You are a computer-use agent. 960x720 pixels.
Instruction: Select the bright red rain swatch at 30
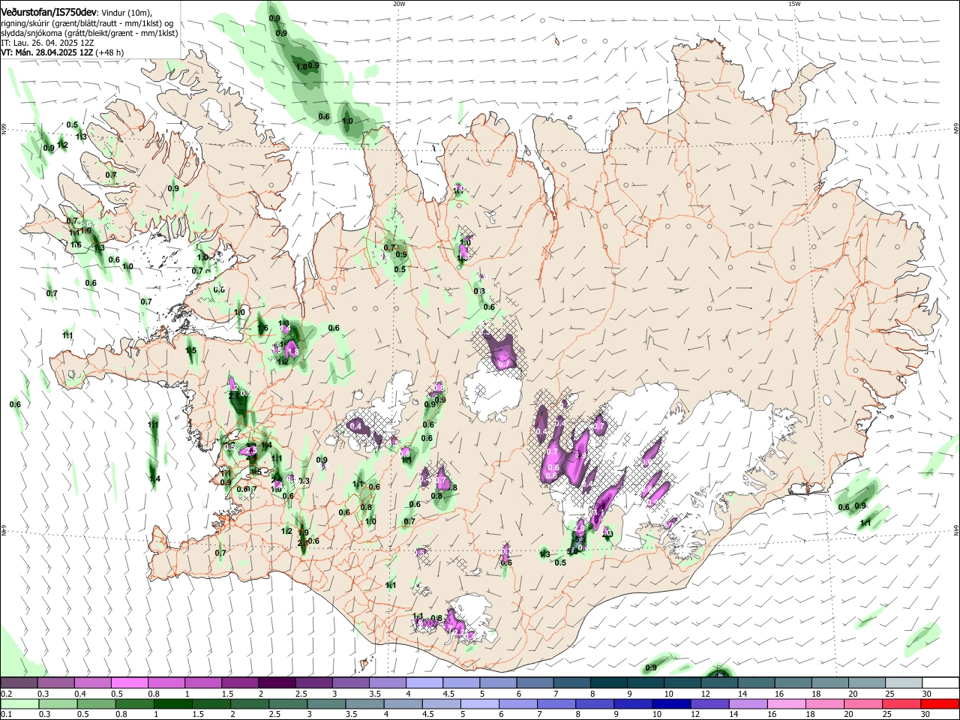[940, 704]
